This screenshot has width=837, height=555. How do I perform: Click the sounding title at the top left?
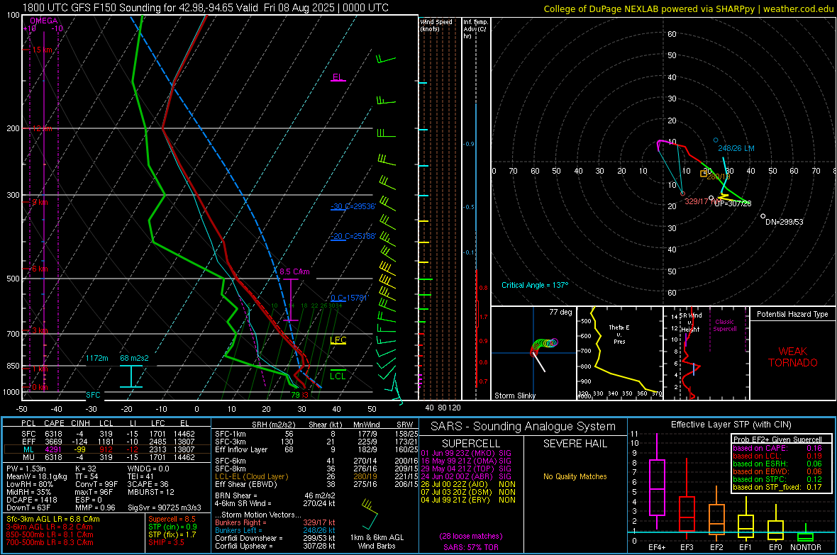pyautogui.click(x=206, y=8)
